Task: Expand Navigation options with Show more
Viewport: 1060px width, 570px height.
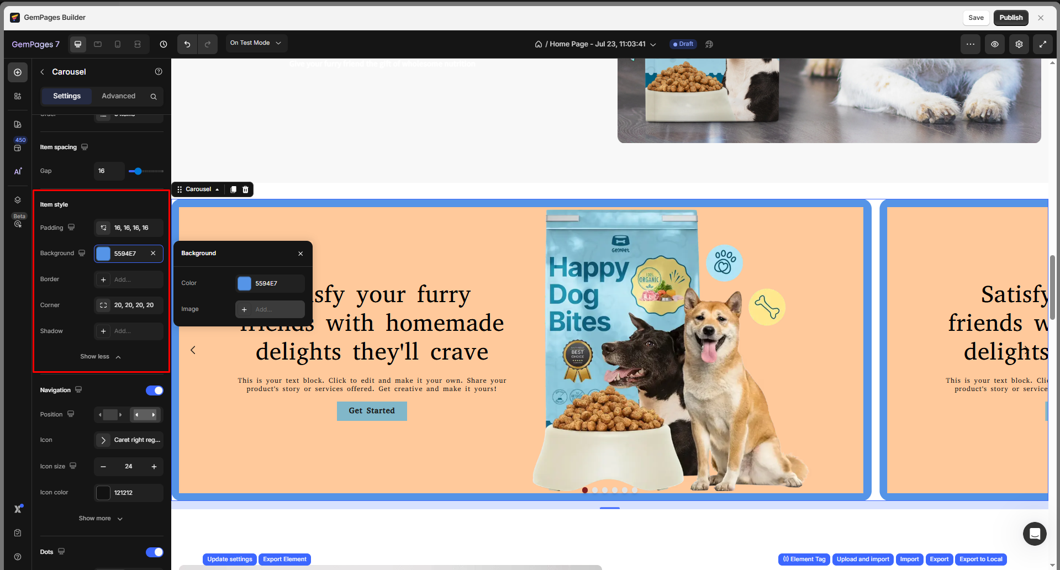Action: (101, 519)
